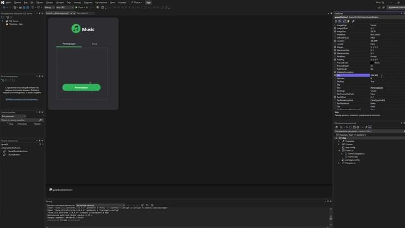Expand the SQL Server node
405x228 pixels.
3,21
